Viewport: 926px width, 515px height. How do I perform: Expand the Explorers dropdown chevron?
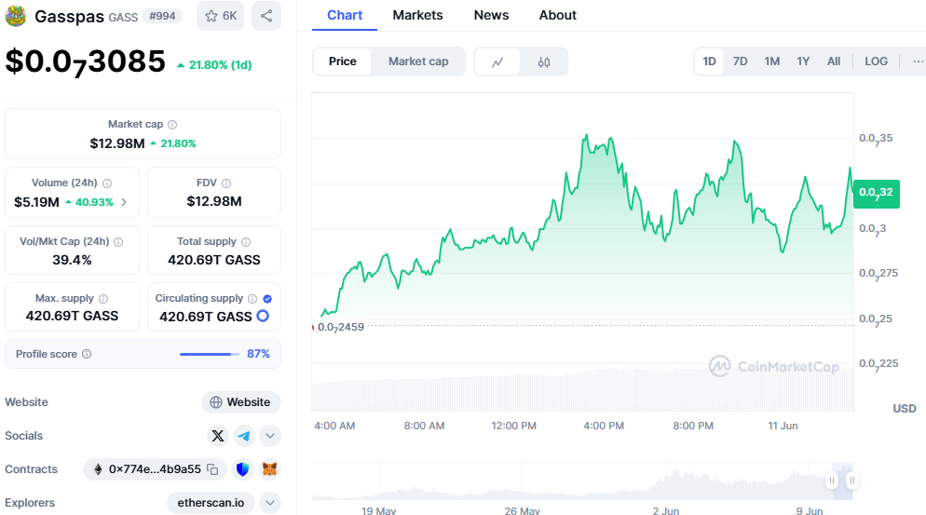(x=269, y=503)
